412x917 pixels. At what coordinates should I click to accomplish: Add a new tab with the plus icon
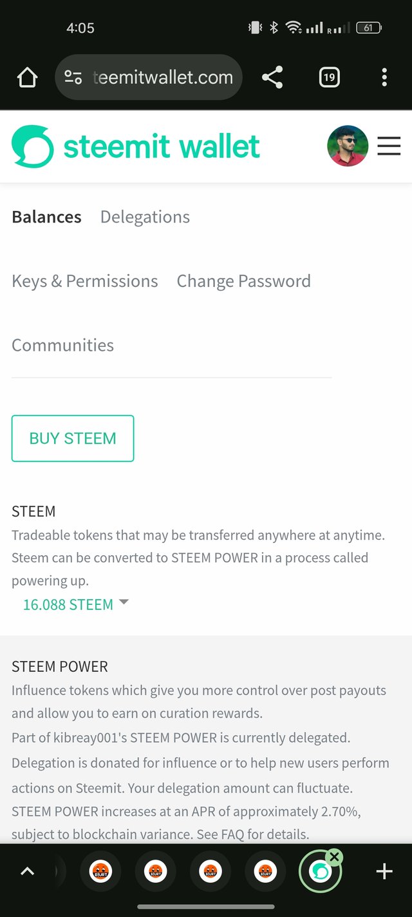(x=384, y=872)
